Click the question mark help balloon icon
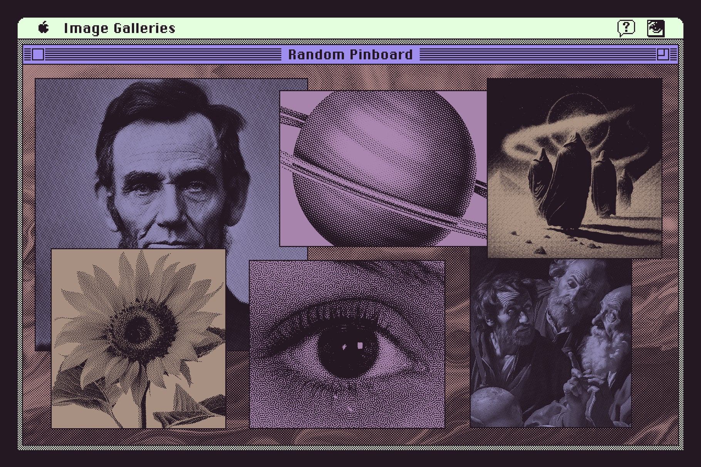 click(x=626, y=28)
